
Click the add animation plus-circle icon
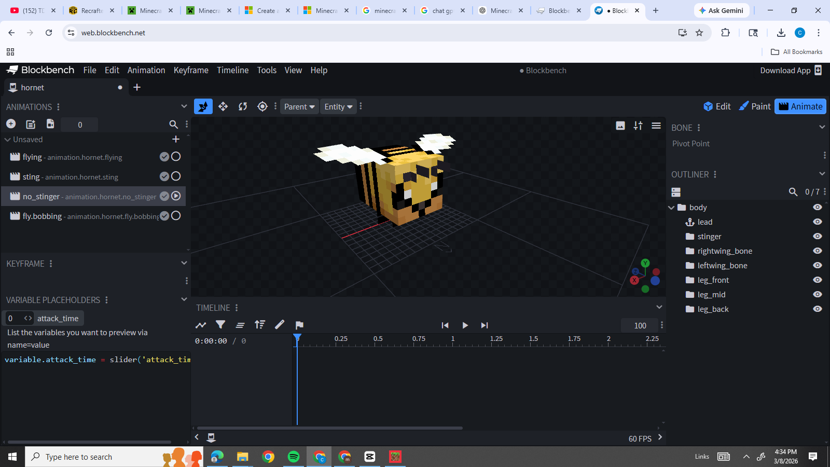click(11, 124)
